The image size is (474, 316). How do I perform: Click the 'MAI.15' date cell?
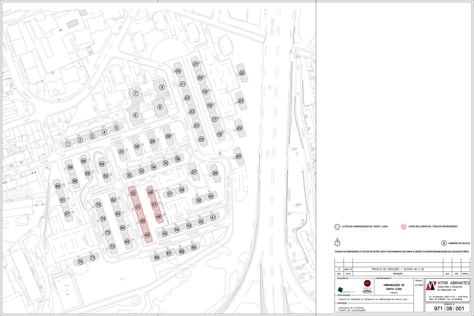(348, 269)
